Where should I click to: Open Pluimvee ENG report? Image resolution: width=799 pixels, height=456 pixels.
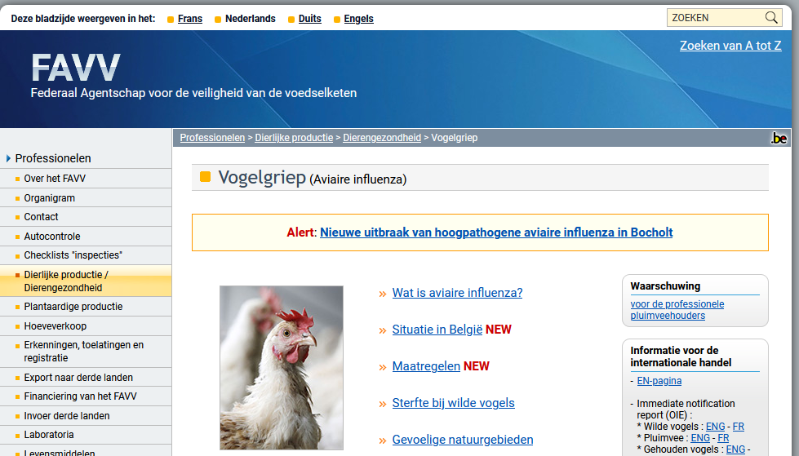[700, 438]
